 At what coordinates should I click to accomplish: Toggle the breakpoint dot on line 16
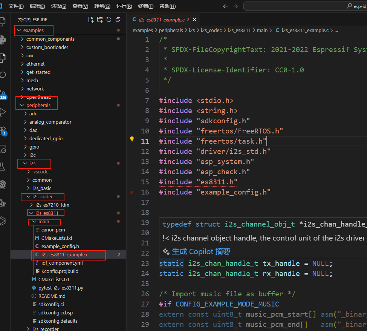pyautogui.click(x=132, y=192)
